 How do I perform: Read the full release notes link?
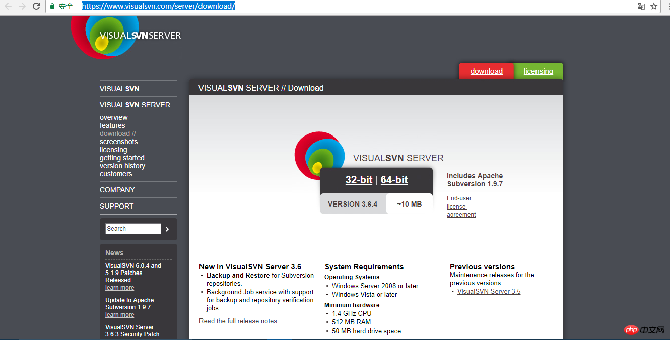240,321
